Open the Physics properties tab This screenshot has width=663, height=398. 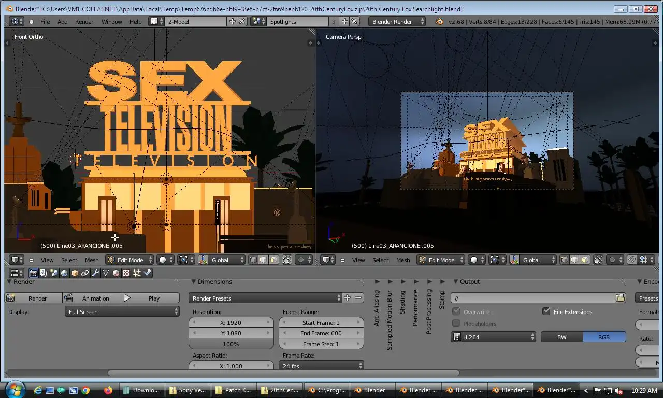147,273
